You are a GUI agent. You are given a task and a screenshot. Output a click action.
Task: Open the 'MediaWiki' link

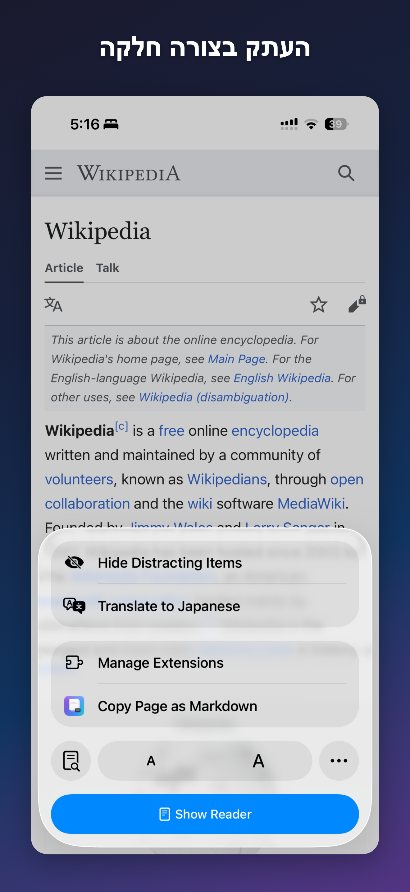click(311, 504)
